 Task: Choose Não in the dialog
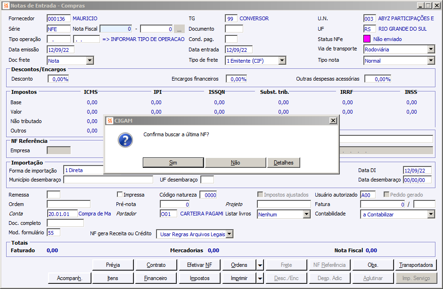point(235,163)
